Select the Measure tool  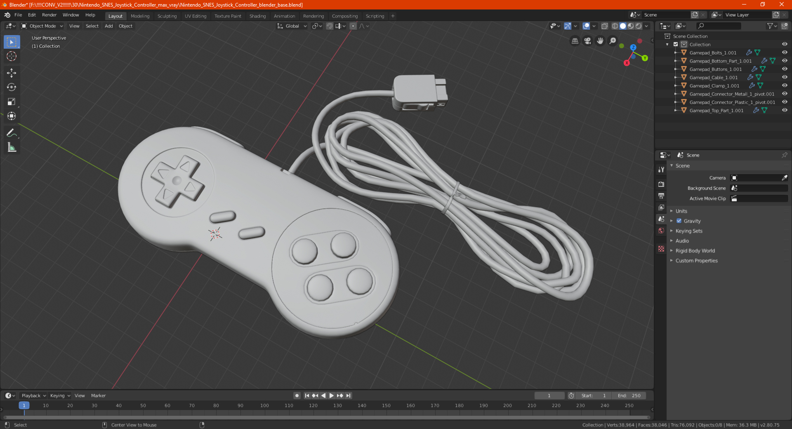pos(12,147)
